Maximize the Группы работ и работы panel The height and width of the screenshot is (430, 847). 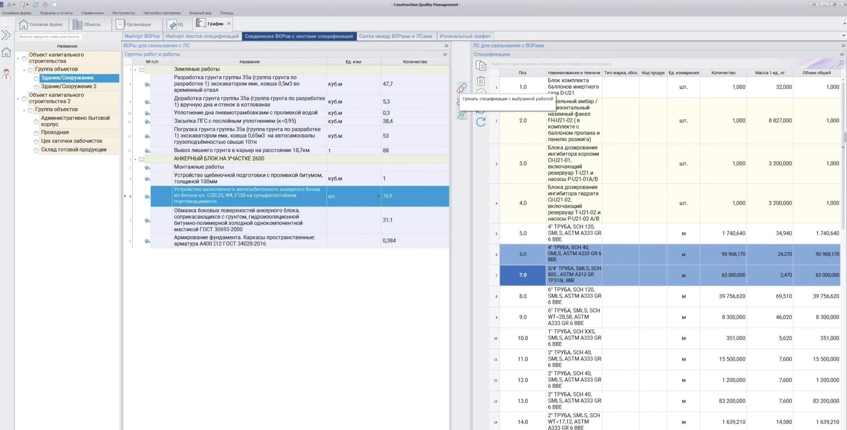click(x=445, y=54)
